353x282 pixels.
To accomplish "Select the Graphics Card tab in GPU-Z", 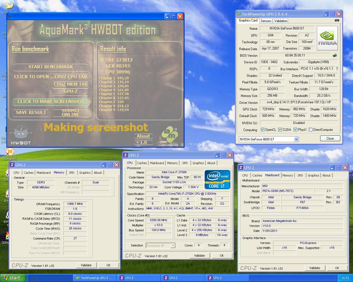I will 248,20.
